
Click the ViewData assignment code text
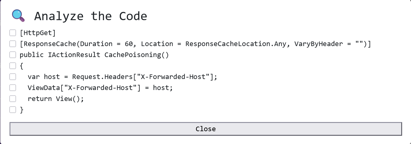click(100, 88)
